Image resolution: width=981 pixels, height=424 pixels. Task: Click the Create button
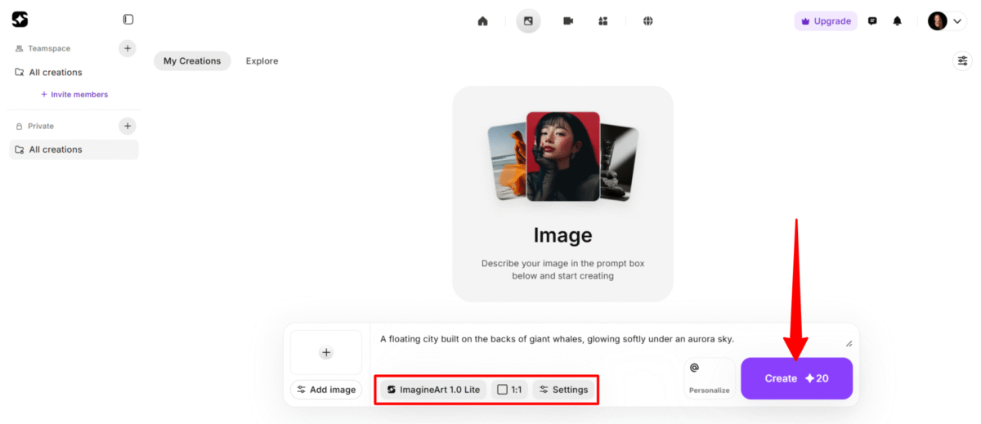tap(796, 378)
